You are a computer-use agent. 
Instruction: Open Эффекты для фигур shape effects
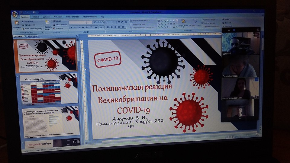[x=210, y=27]
